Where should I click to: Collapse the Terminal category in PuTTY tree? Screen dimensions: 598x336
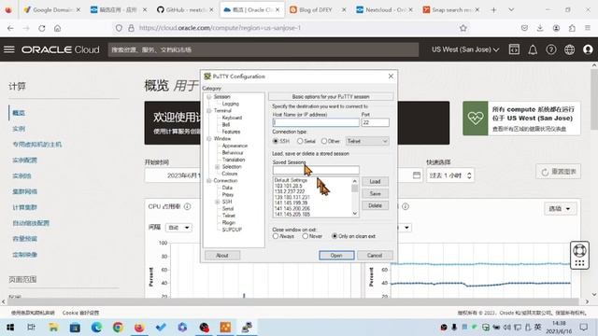209,110
